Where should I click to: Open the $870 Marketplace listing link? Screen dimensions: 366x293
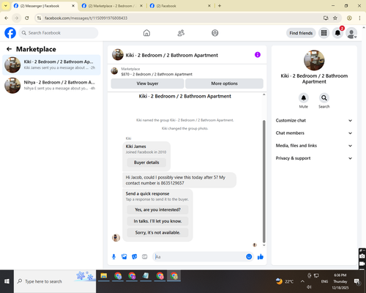157,74
